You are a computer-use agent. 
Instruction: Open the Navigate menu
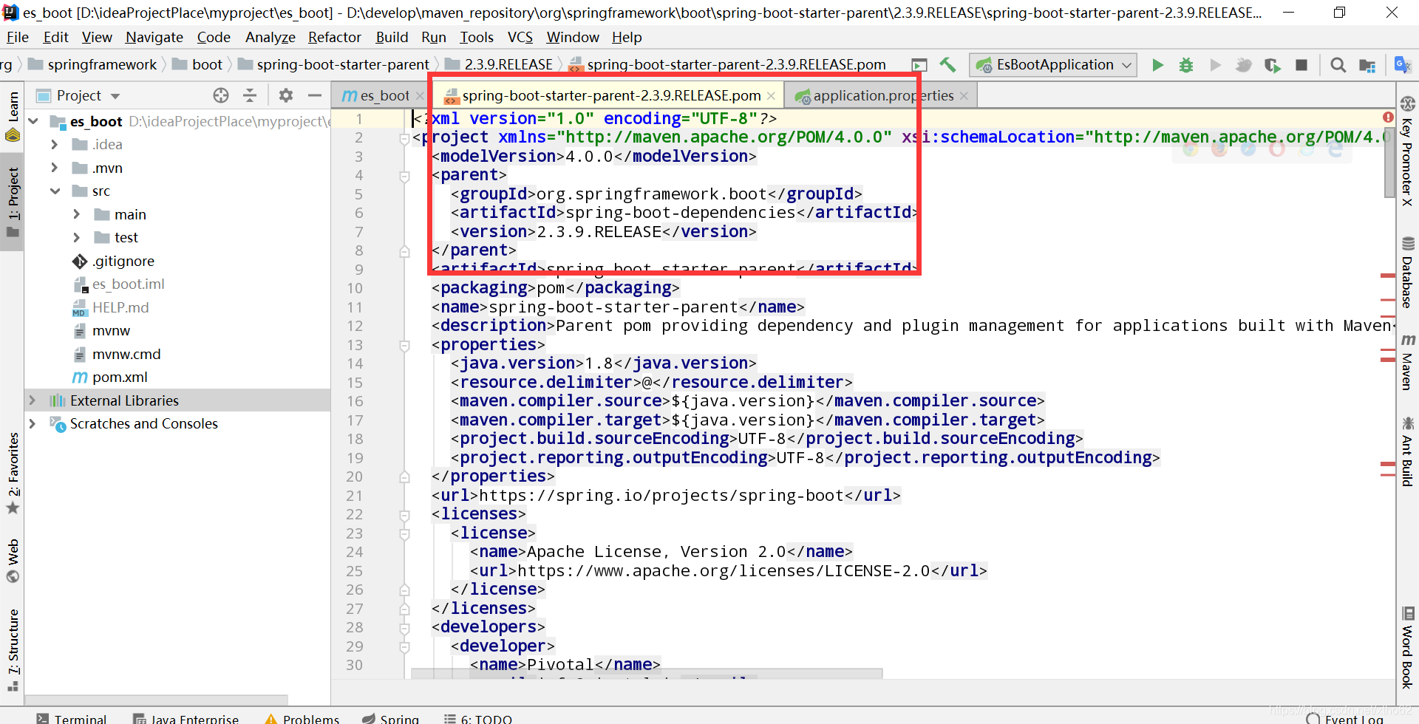[154, 37]
